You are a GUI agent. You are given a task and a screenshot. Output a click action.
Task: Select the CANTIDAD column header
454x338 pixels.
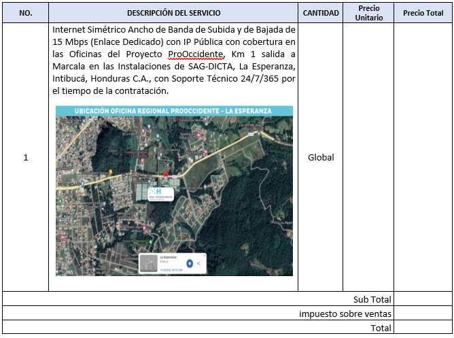click(x=321, y=13)
